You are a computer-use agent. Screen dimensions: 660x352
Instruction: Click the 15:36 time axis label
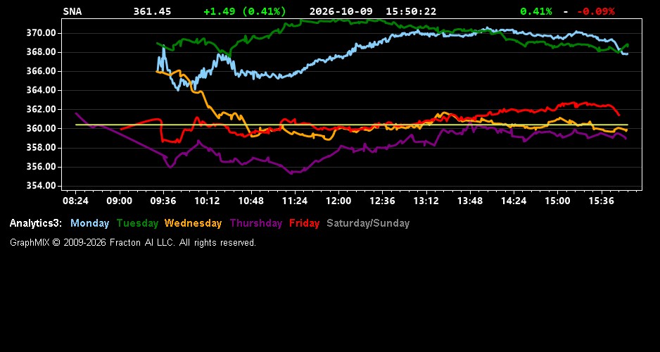pyautogui.click(x=602, y=201)
